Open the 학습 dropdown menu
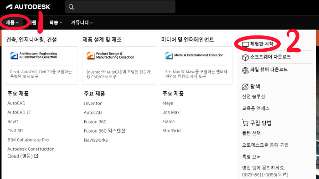Screen dimensions: 319x179 coord(56,23)
